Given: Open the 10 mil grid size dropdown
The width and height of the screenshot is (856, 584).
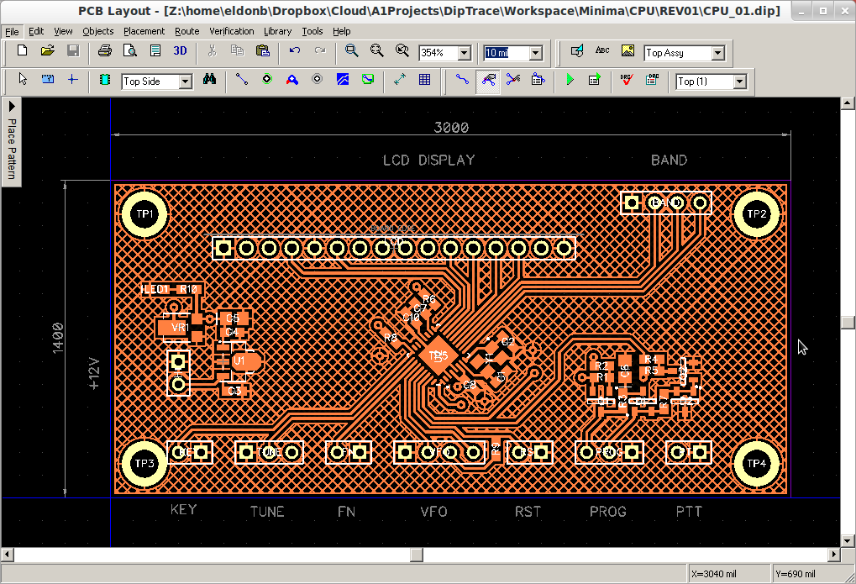Looking at the screenshot, I should coord(536,53).
